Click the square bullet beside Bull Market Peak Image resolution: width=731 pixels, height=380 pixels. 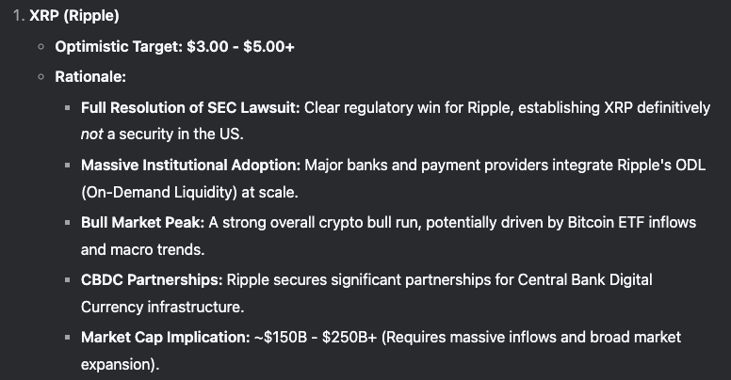[69, 223]
